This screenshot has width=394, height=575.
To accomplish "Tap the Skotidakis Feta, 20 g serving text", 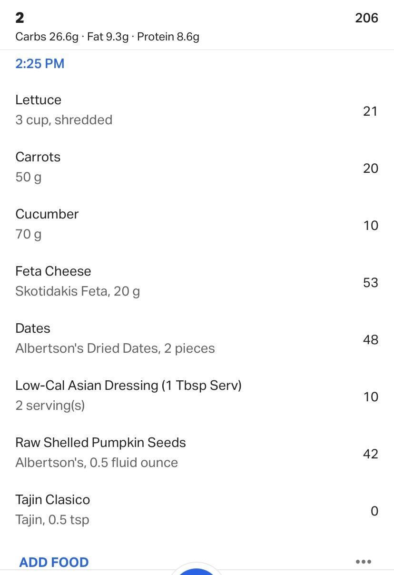I will click(x=78, y=291).
